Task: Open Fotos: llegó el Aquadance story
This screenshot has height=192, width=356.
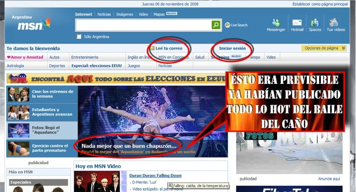Action: coord(42,130)
